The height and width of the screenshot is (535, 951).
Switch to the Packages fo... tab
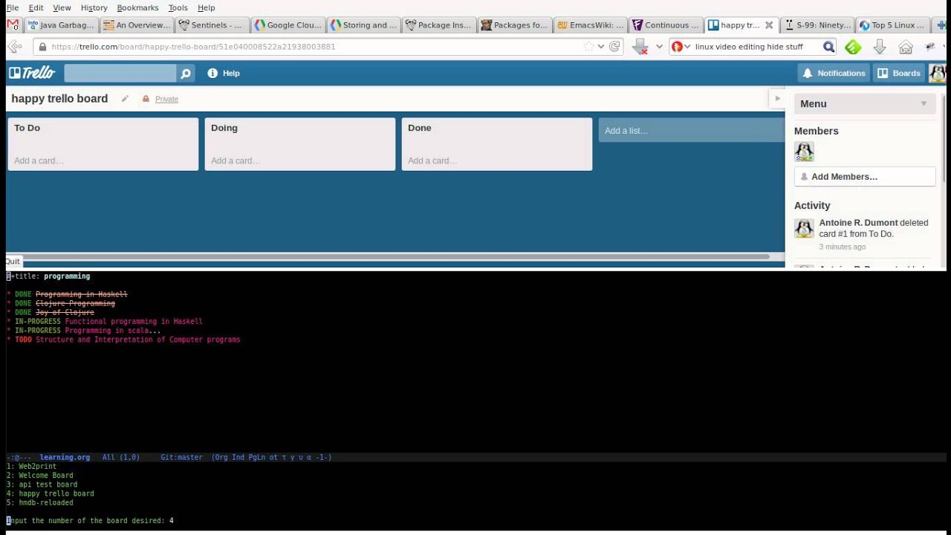pyautogui.click(x=516, y=25)
